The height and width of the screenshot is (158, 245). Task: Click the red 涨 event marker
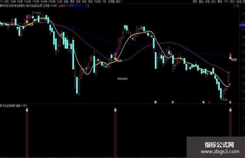coord(230,102)
